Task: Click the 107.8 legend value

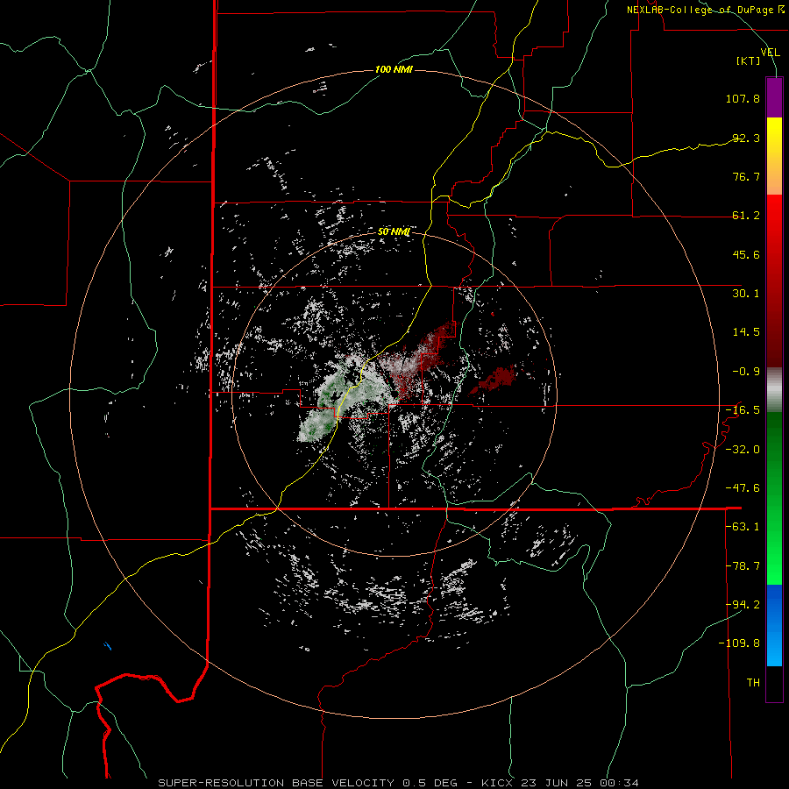Action: [x=743, y=98]
